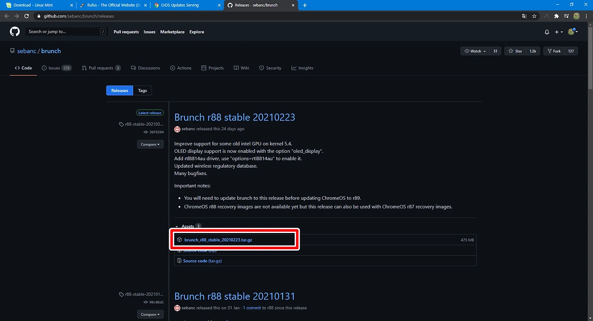
Task: Open the stargazers count 1.2k
Action: pyautogui.click(x=533, y=51)
